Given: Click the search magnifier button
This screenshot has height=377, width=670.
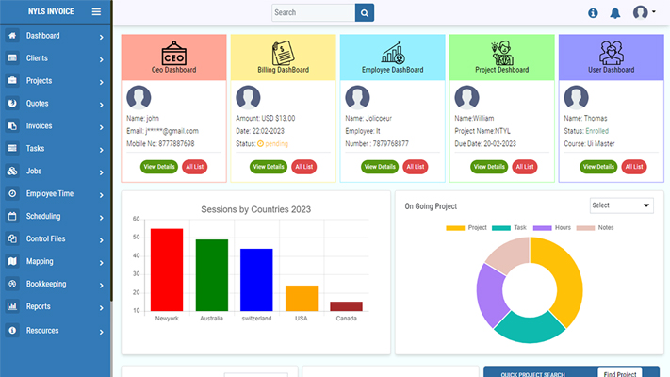Looking at the screenshot, I should (365, 13).
